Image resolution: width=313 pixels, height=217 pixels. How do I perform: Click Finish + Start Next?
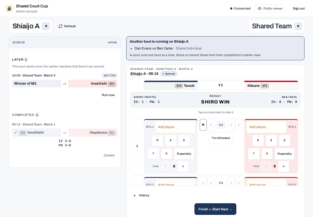pos(215,209)
